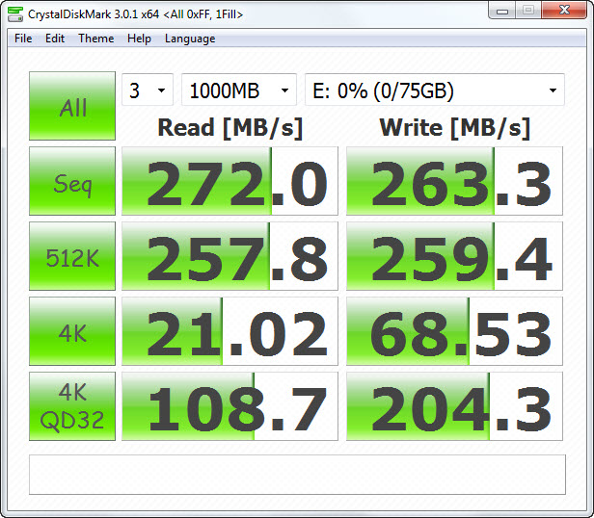Screen dimensions: 594x518
Task: Open the File menu
Action: [23, 39]
